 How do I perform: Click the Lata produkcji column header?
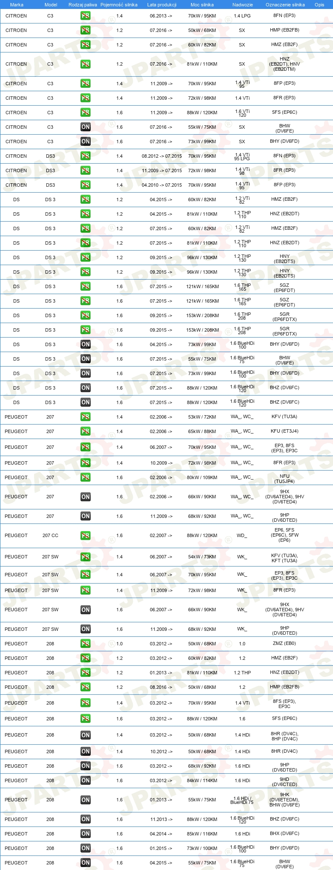pyautogui.click(x=162, y=5)
